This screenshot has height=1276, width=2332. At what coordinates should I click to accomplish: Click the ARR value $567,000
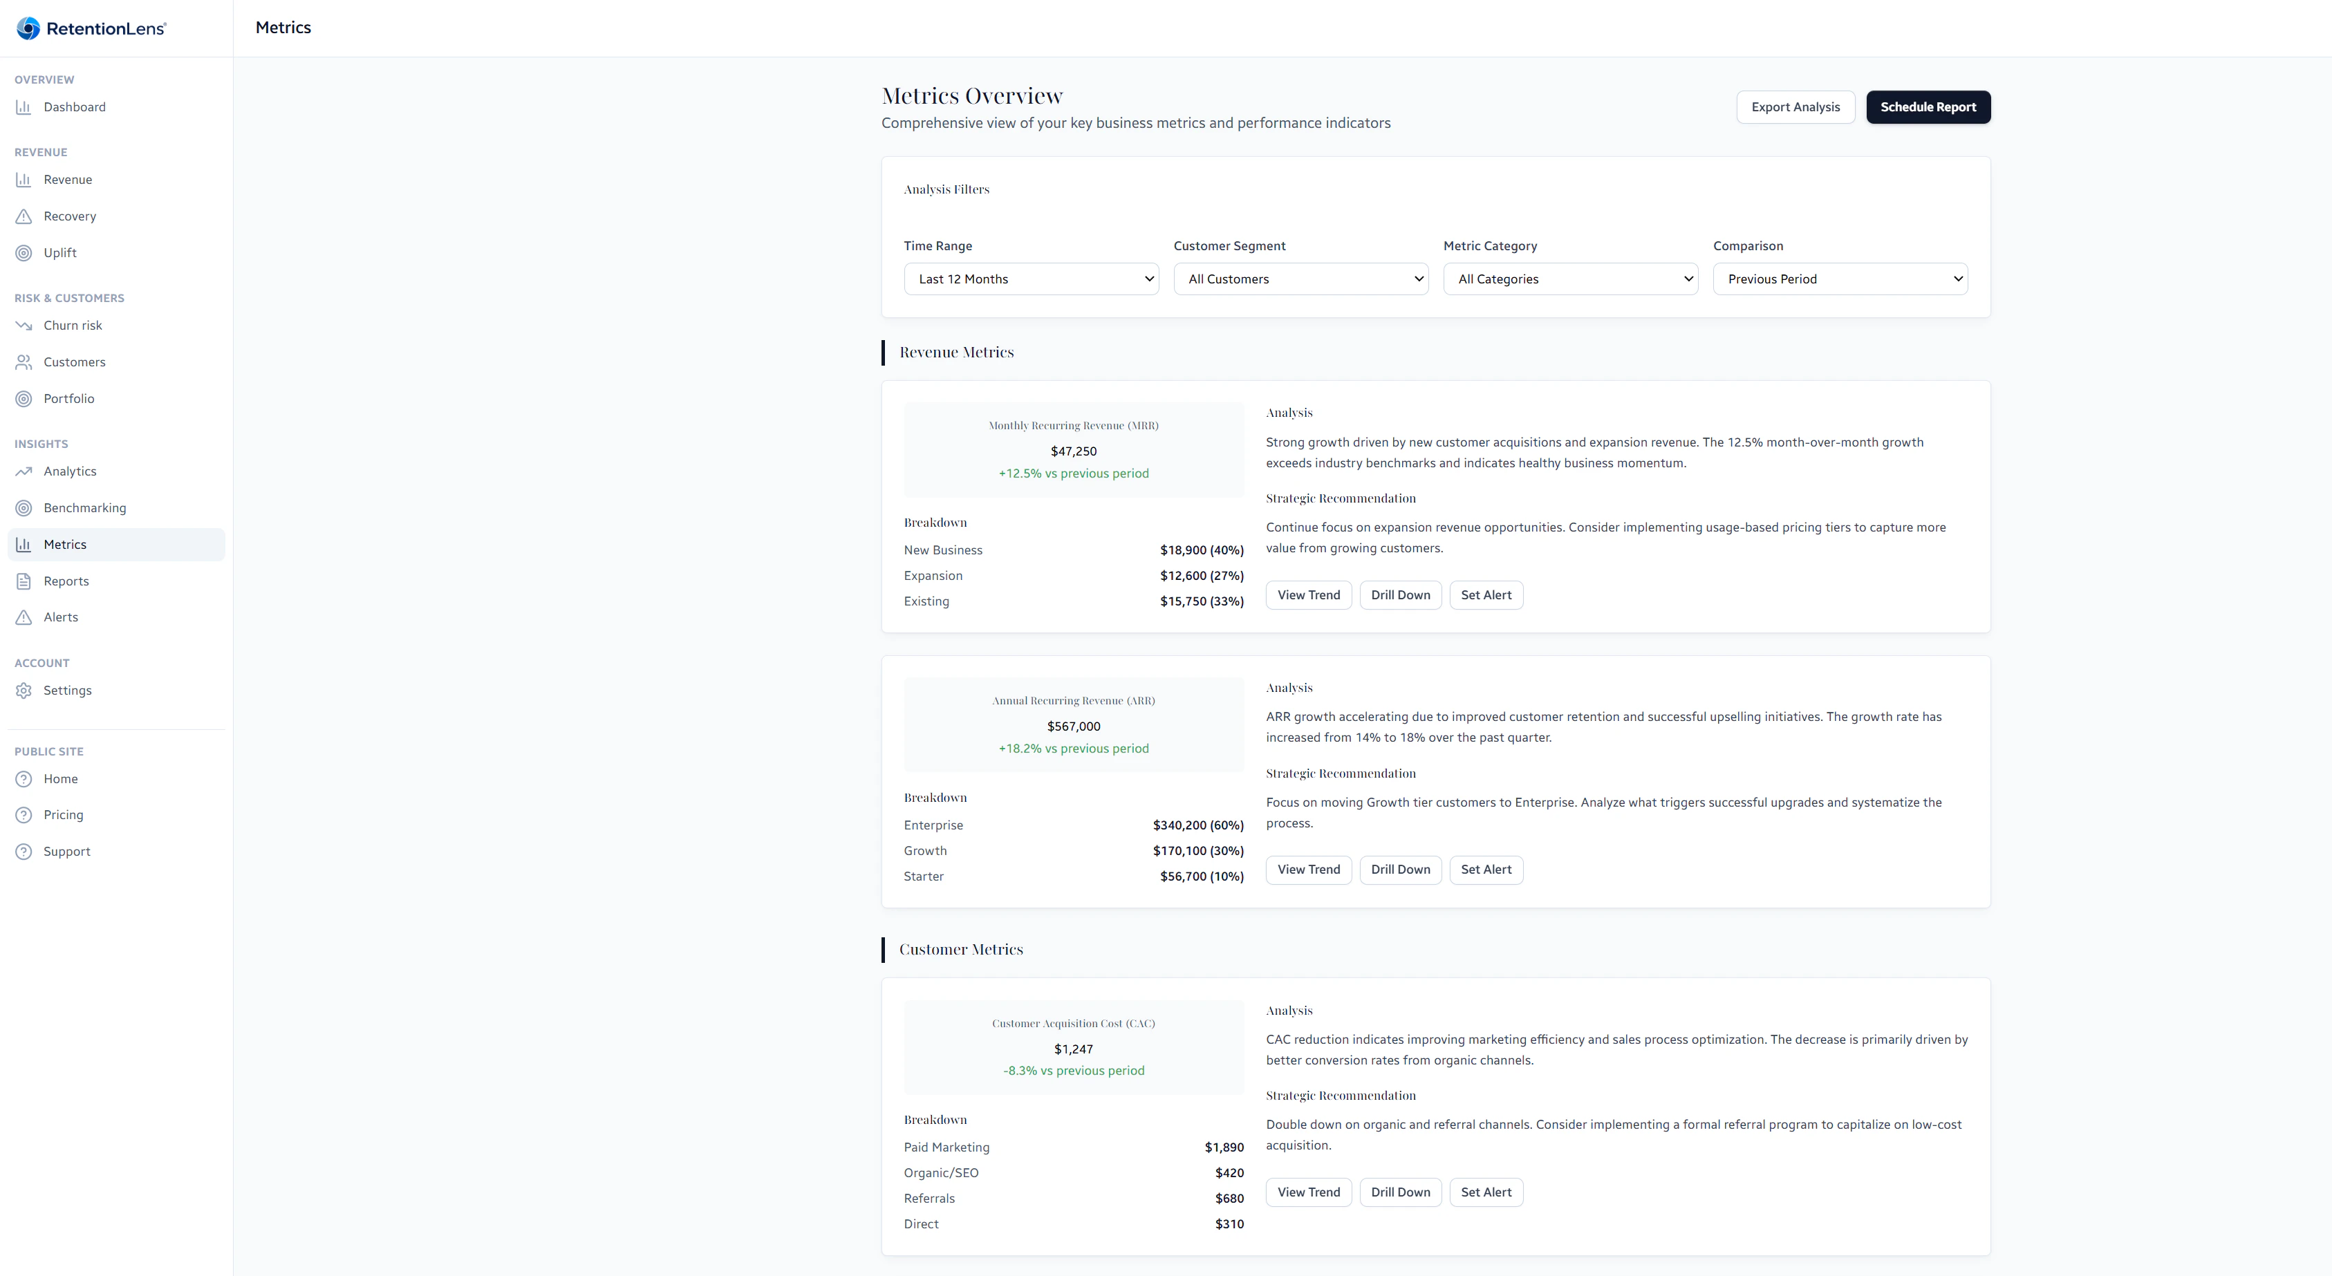[x=1074, y=726]
